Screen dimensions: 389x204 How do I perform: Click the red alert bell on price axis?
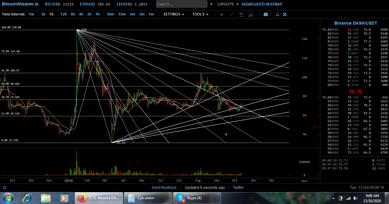pyautogui.click(x=315, y=127)
